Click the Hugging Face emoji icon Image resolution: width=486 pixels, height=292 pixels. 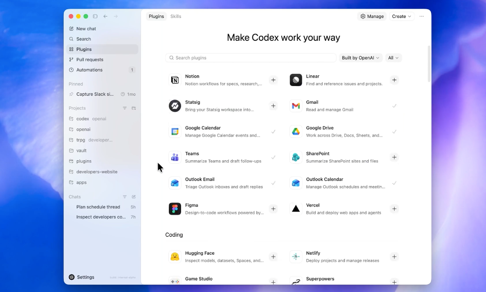(175, 257)
